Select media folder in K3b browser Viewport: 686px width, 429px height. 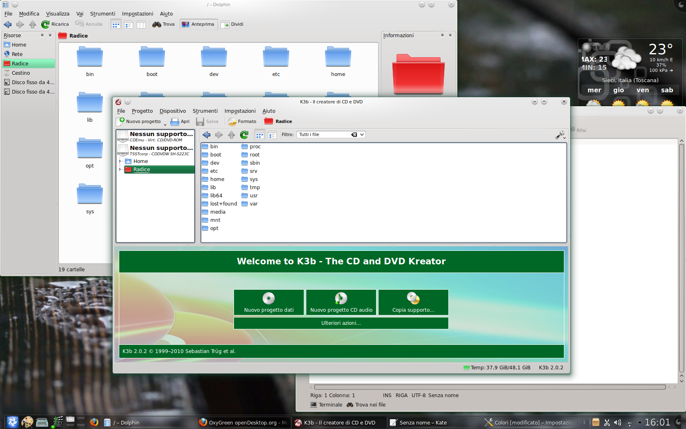214,212
